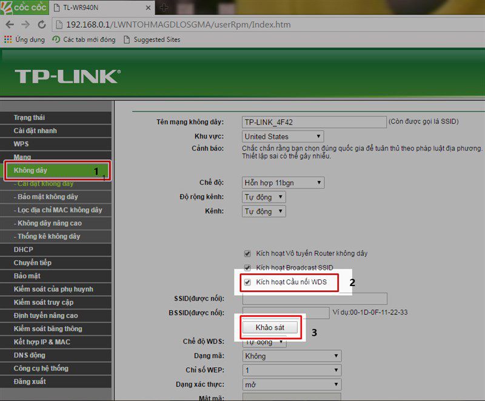The height and width of the screenshot is (401, 485).
Task: Open the new tab plus button
Action: pyautogui.click(x=164, y=7)
